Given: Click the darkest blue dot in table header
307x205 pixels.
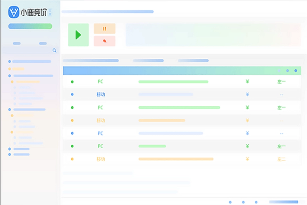Looking at the screenshot, I should click(296, 71).
